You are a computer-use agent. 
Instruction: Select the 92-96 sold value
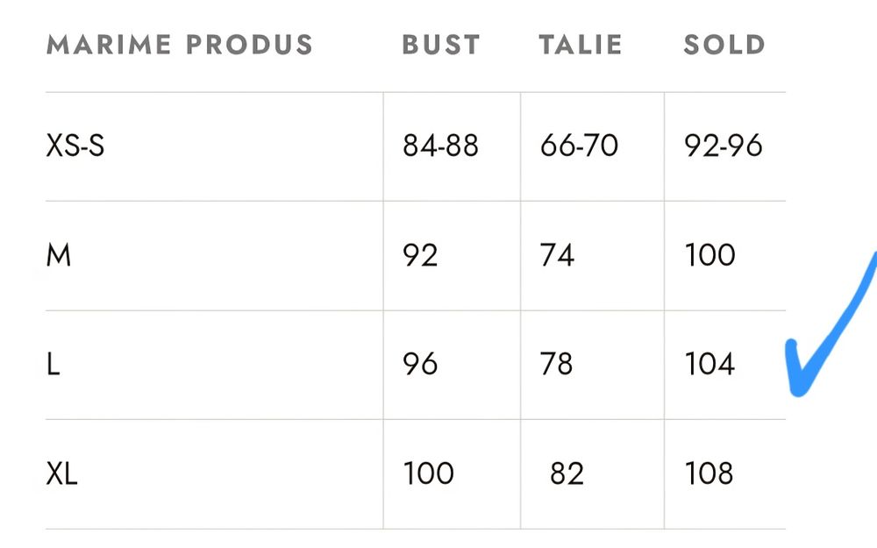(x=724, y=146)
